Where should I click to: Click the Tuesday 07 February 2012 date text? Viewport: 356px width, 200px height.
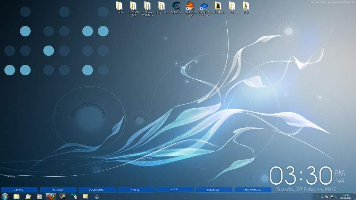pos(306,189)
